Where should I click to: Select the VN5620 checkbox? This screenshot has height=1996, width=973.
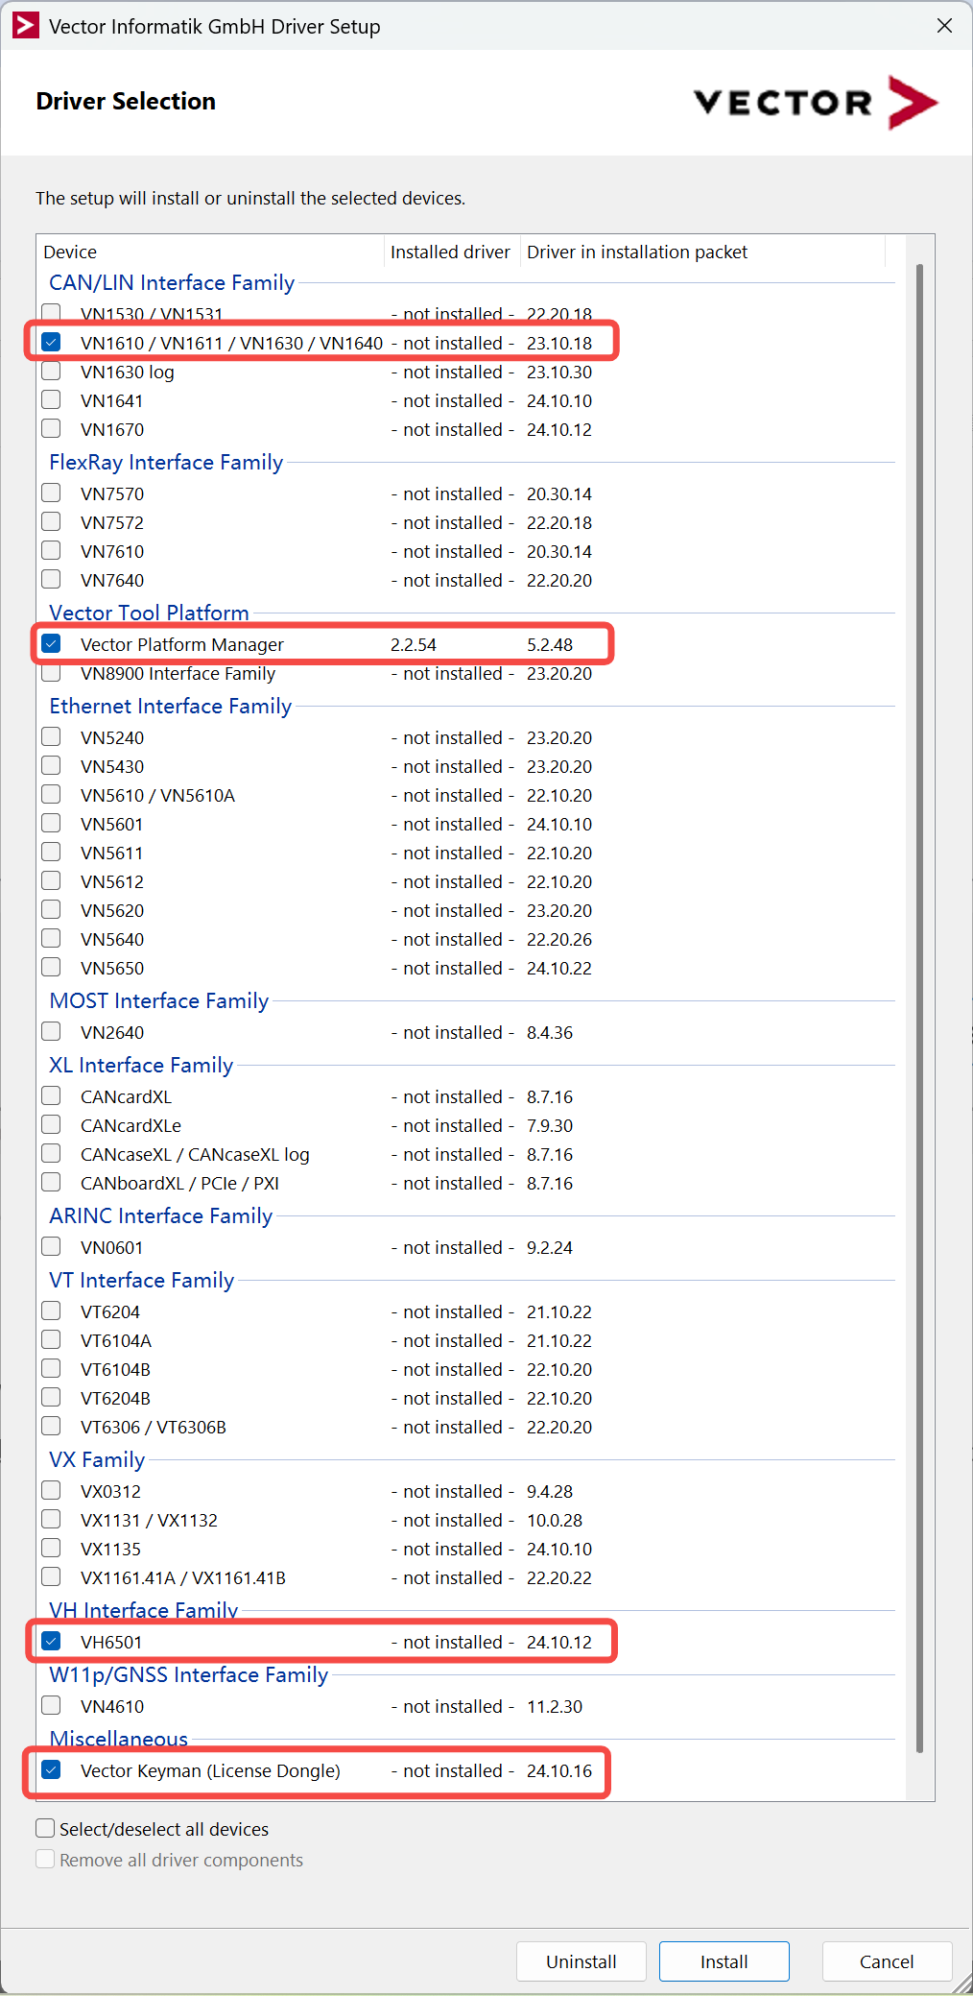[x=52, y=909]
